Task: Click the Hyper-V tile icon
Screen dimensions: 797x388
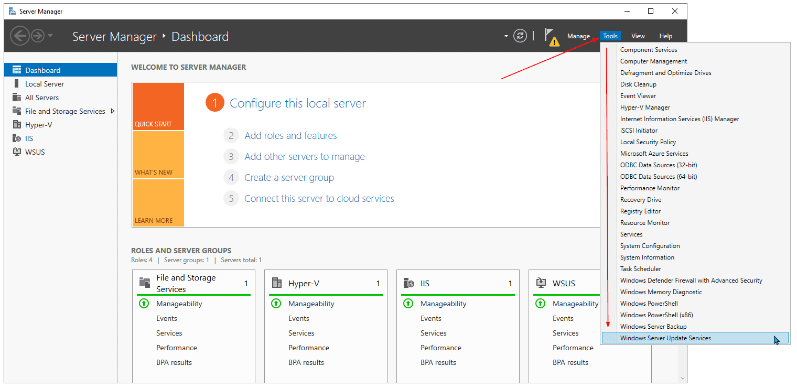Action: tap(277, 283)
